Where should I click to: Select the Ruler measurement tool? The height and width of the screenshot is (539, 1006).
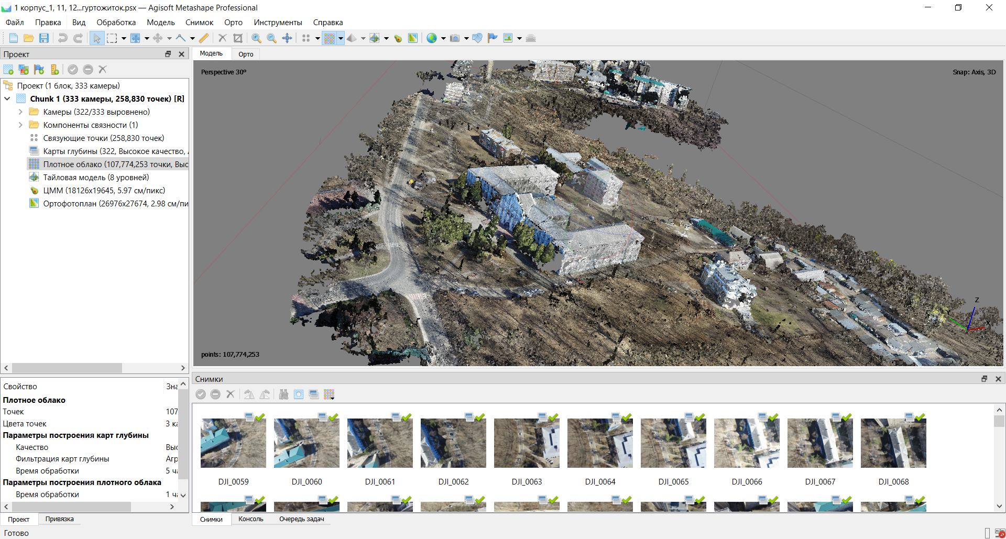[204, 38]
